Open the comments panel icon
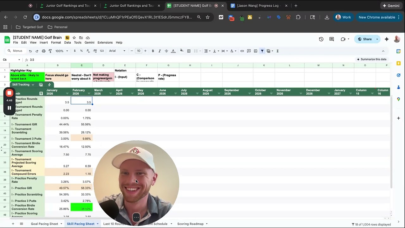Screen dimensions: 405x228 332,39
